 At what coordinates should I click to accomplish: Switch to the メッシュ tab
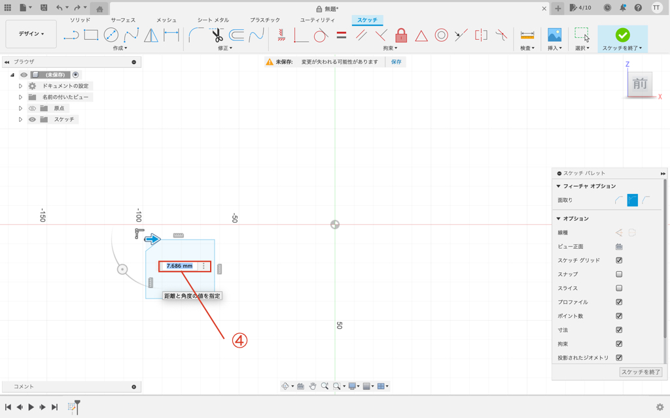point(166,20)
